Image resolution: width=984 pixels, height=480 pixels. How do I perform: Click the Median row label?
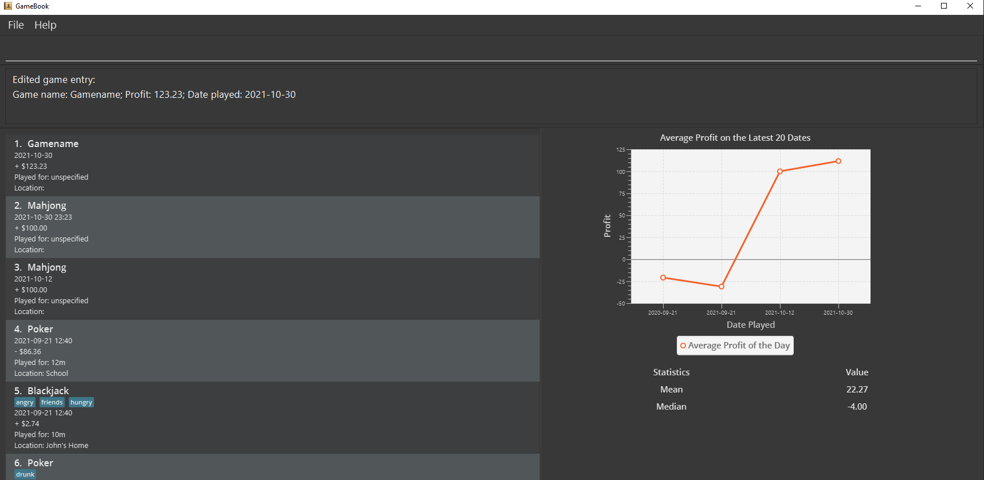(672, 407)
